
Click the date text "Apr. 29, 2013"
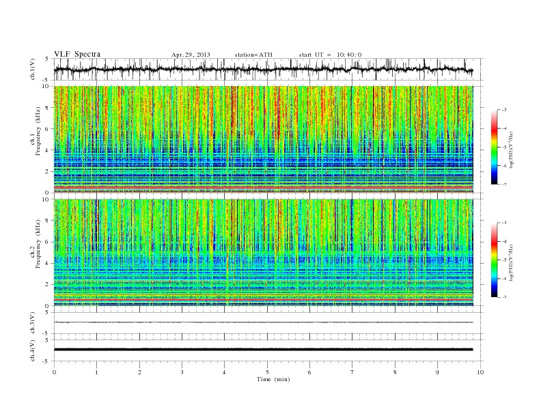coord(191,55)
